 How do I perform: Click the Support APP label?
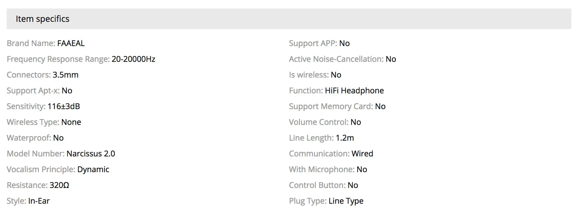313,43
